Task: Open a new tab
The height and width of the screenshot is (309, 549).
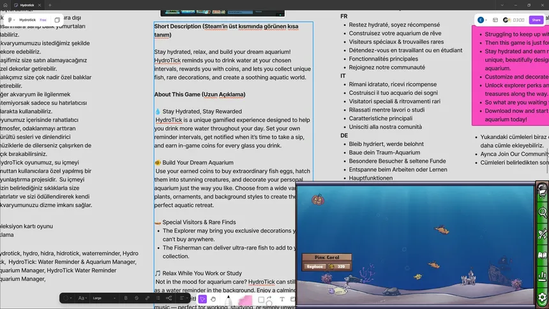Action: tap(50, 5)
